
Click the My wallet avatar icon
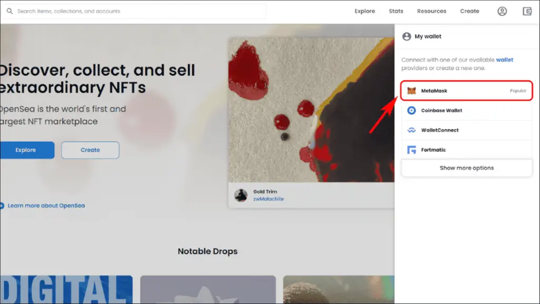407,36
